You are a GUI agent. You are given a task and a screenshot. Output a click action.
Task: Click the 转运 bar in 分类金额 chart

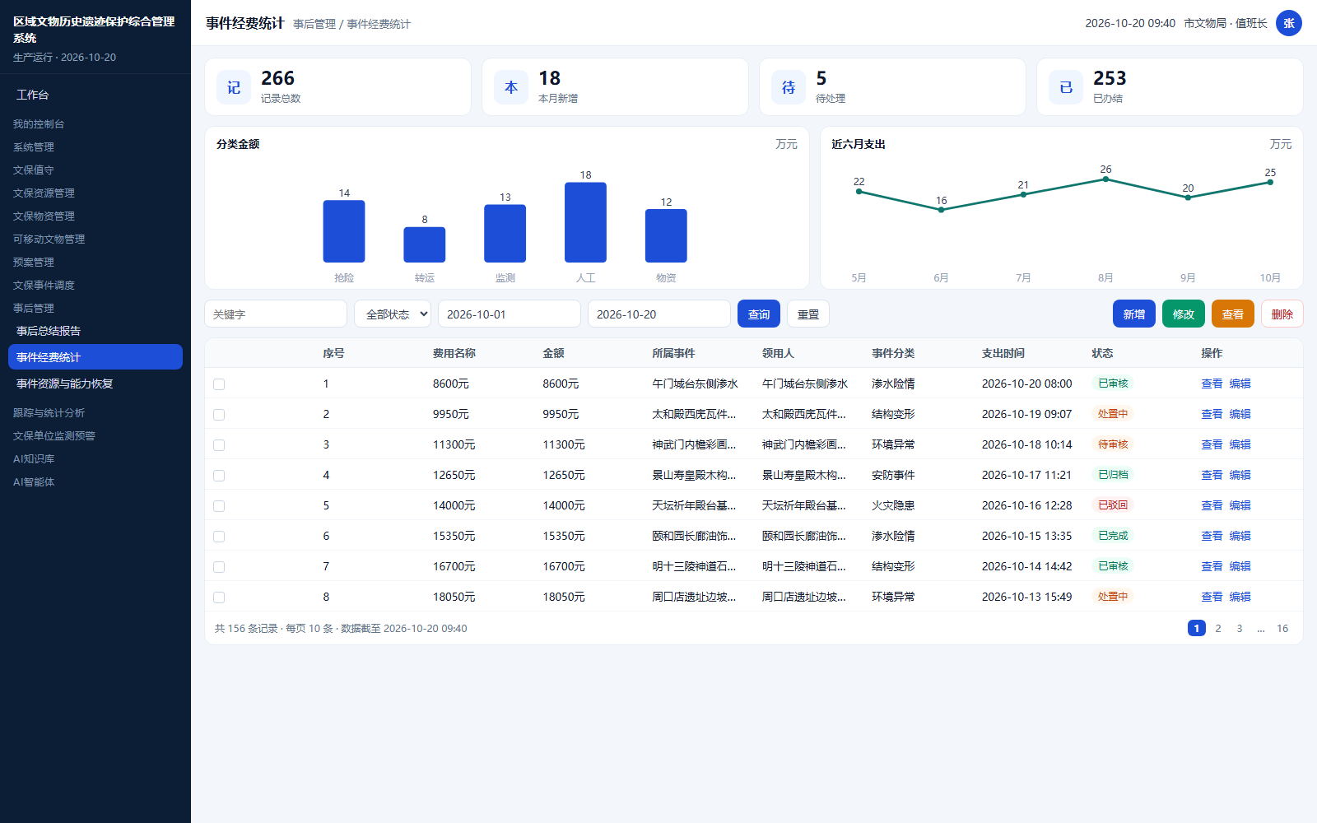point(425,244)
